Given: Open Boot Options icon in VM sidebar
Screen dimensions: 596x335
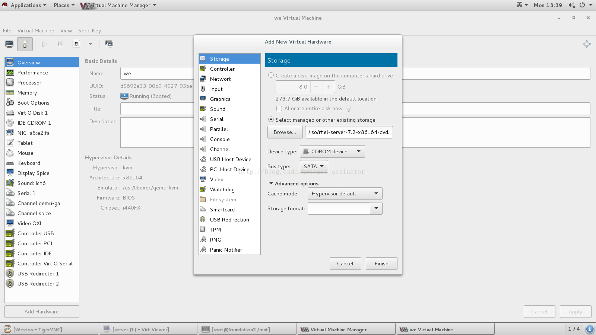Looking at the screenshot, I should click(10, 102).
